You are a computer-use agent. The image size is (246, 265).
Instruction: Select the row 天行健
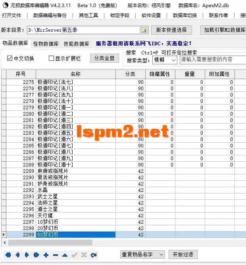(x=123, y=216)
